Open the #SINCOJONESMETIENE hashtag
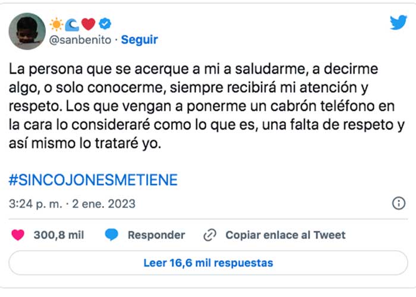This screenshot has width=416, height=297. 93,179
